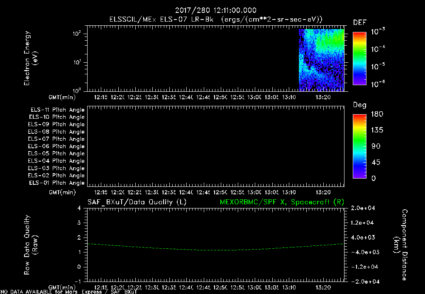Select the ELS-06 Pitch Angle row label
Image resolution: width=425 pixels, height=294 pixels.
pos(56,147)
